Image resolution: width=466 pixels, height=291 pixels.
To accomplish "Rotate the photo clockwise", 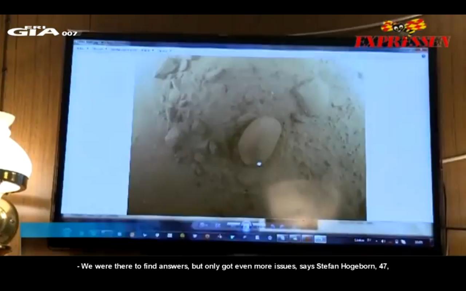I will click(x=282, y=226).
